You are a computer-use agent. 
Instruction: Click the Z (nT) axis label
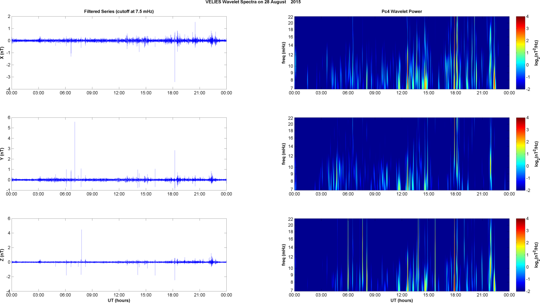point(2,255)
